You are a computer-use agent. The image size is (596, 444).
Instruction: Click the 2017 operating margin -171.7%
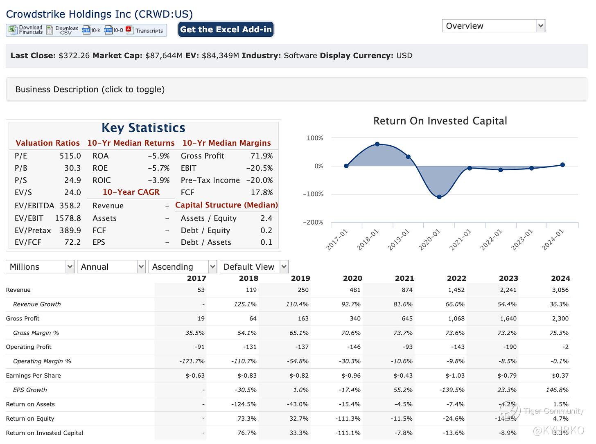point(192,361)
